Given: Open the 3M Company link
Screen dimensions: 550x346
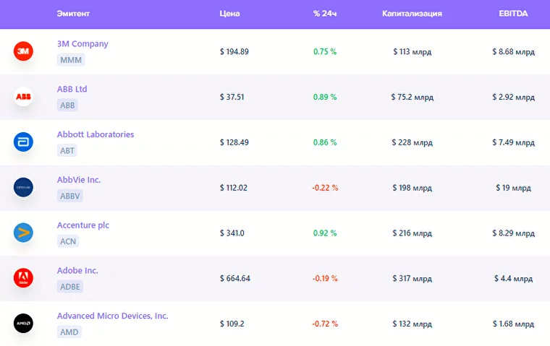Looking at the screenshot, I should (x=82, y=44).
